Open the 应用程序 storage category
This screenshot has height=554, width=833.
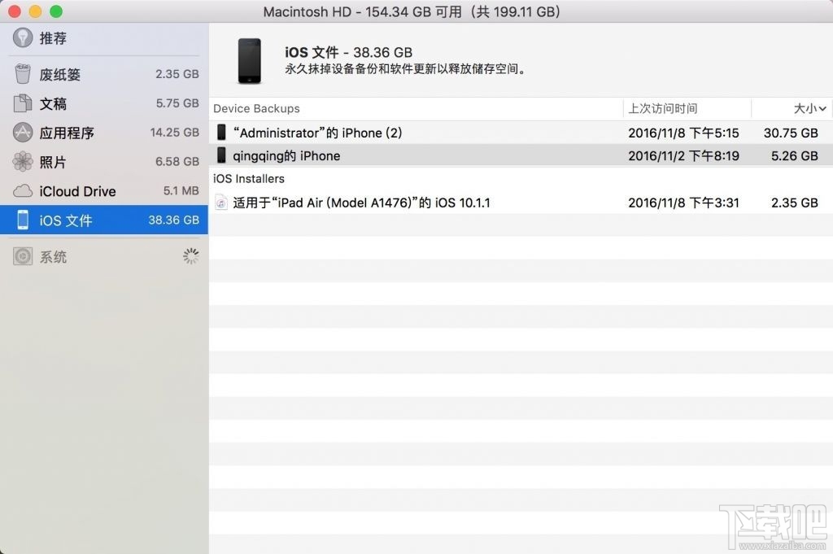(x=59, y=133)
